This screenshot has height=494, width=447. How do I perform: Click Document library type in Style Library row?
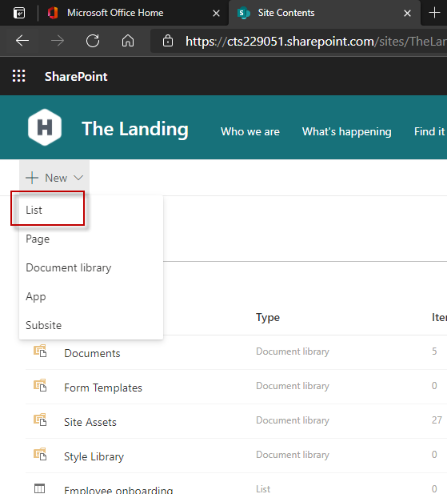pyautogui.click(x=293, y=454)
